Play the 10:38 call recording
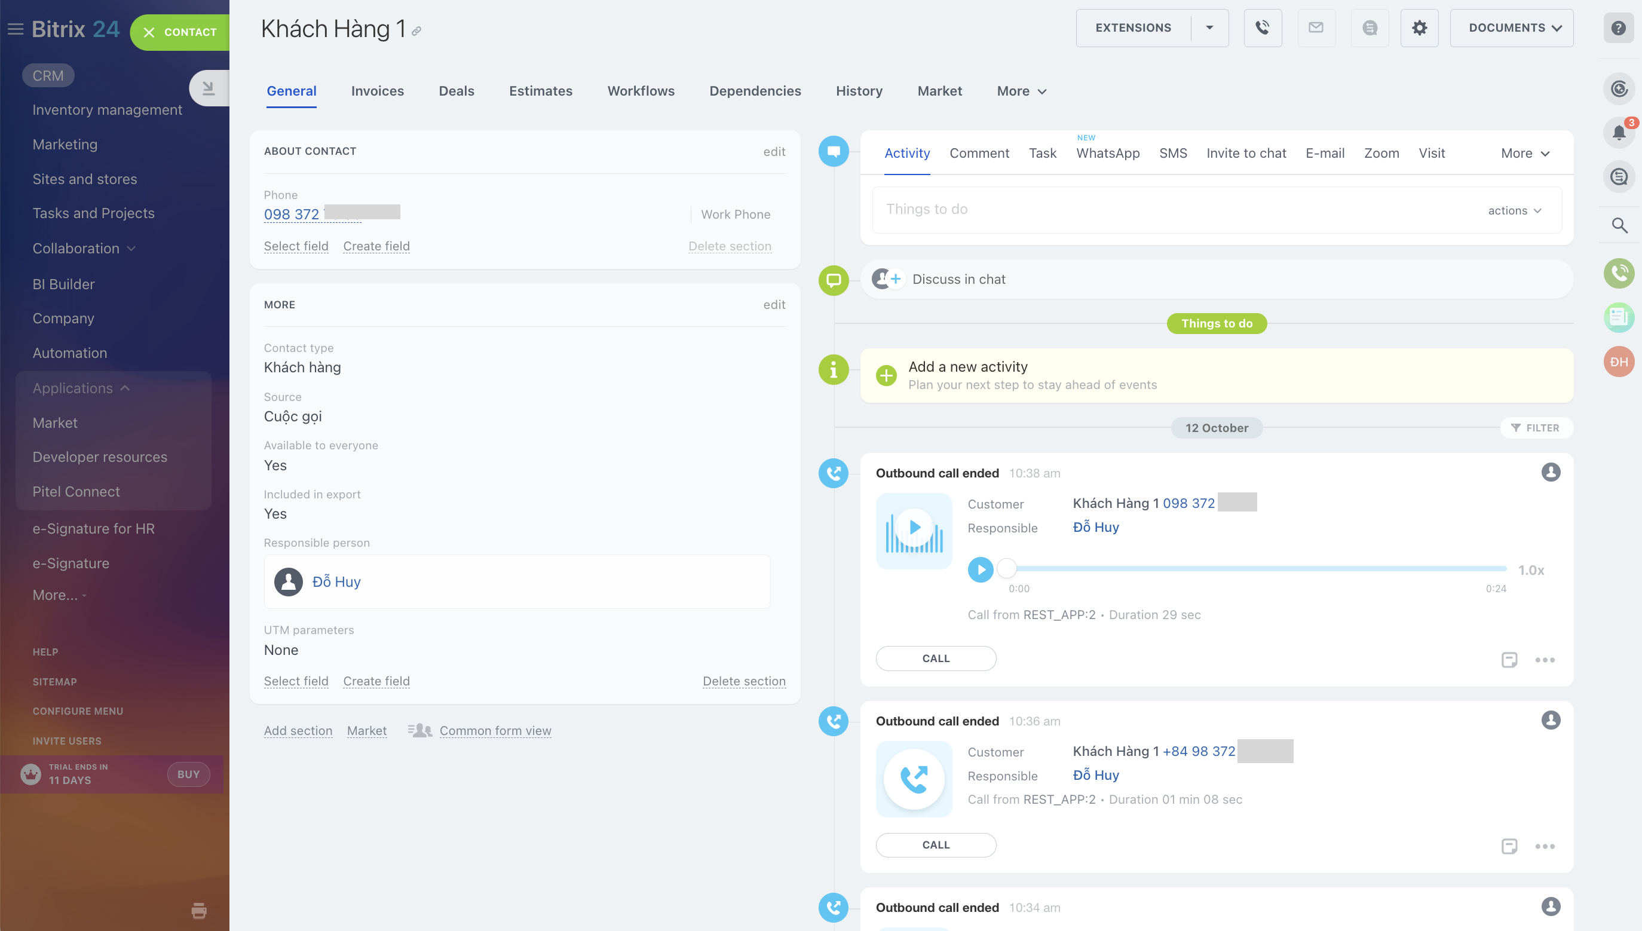 tap(980, 569)
